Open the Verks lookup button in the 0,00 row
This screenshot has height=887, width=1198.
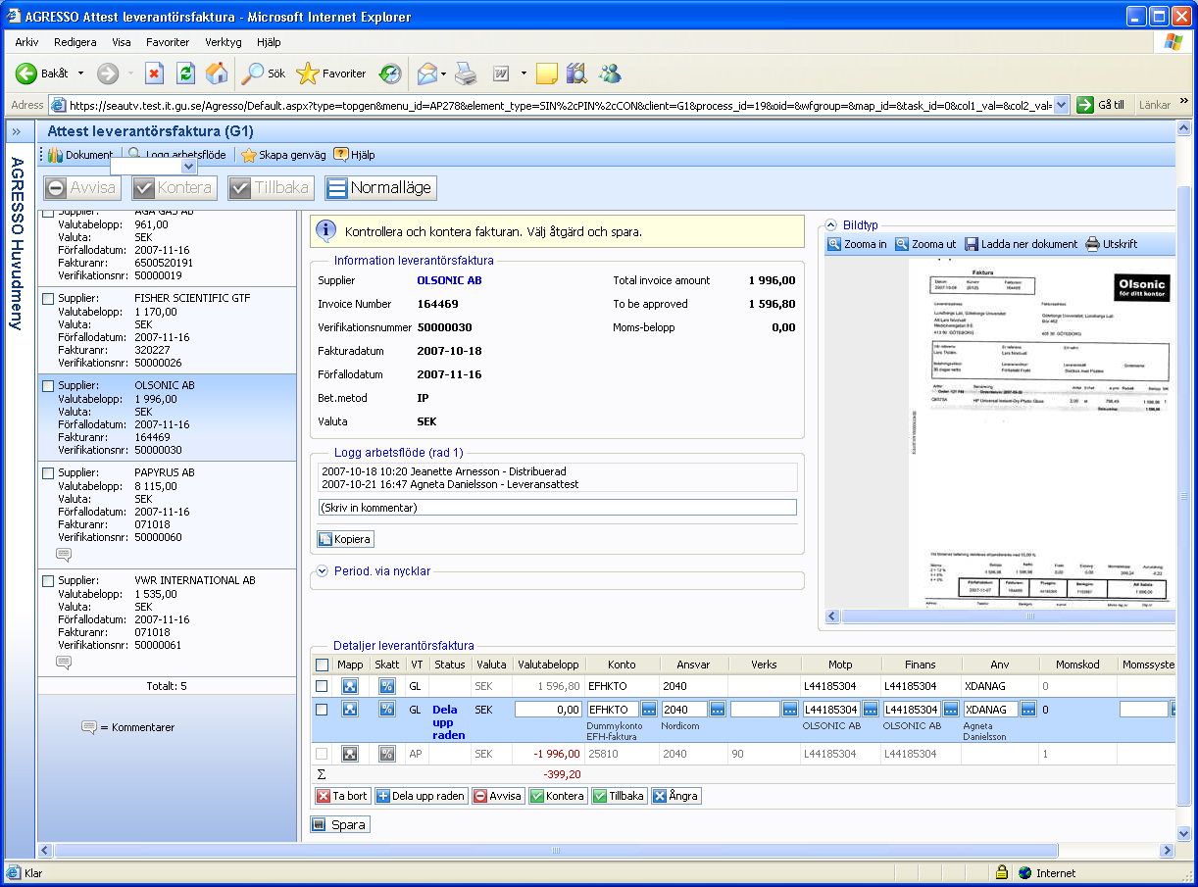(x=789, y=710)
